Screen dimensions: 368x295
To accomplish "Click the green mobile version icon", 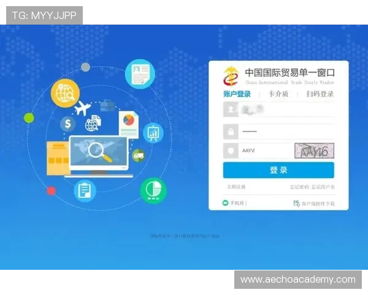I will [x=225, y=203].
